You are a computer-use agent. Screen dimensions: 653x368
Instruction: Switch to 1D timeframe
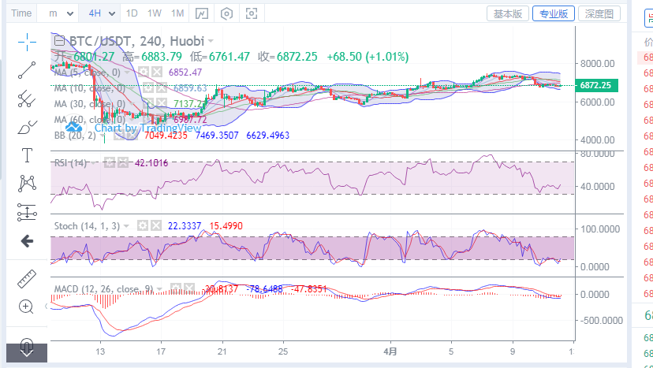pyautogui.click(x=132, y=13)
